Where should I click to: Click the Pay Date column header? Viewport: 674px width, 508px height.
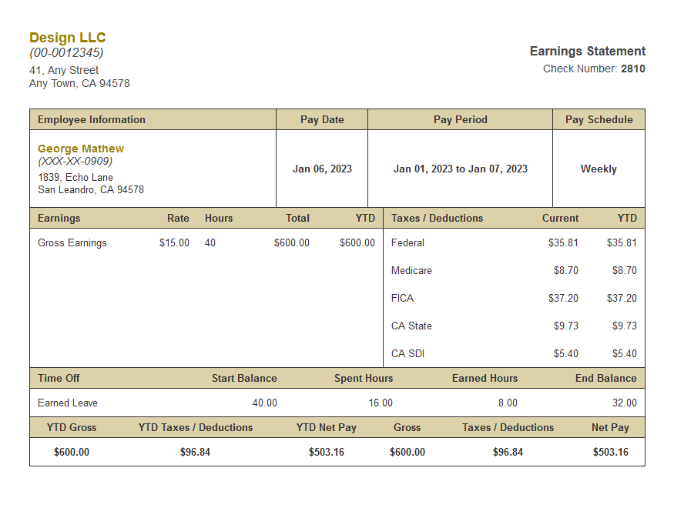(x=322, y=119)
